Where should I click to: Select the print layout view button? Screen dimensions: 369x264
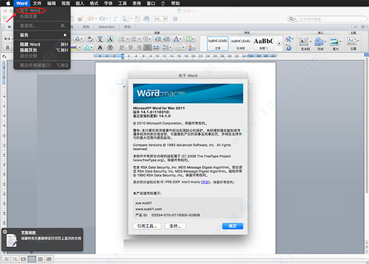32,259
